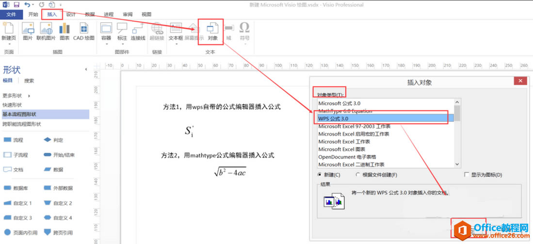Toggle touch/mouse mode in quick access toolbar
533x244 pixels.
tap(52, 5)
